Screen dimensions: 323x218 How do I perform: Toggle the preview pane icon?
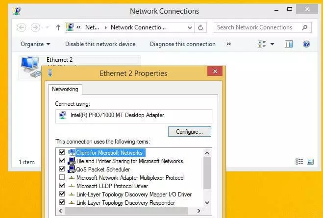pyautogui.click(x=289, y=44)
